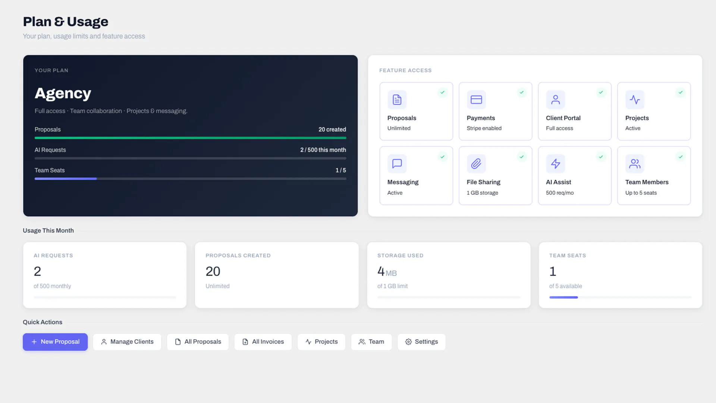Click the Messaging chat bubble icon
Image resolution: width=716 pixels, height=403 pixels.
click(397, 163)
